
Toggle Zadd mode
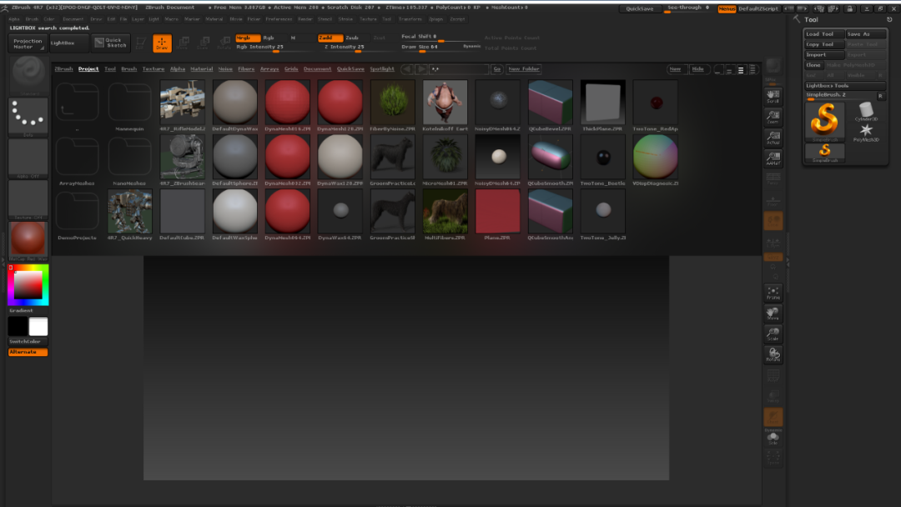(x=330, y=38)
